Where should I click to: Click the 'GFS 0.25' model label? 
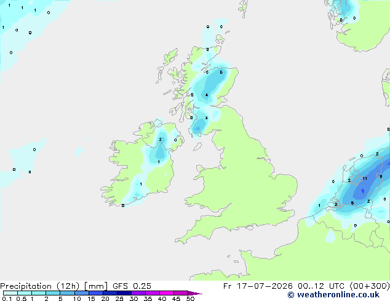[x=132, y=286]
